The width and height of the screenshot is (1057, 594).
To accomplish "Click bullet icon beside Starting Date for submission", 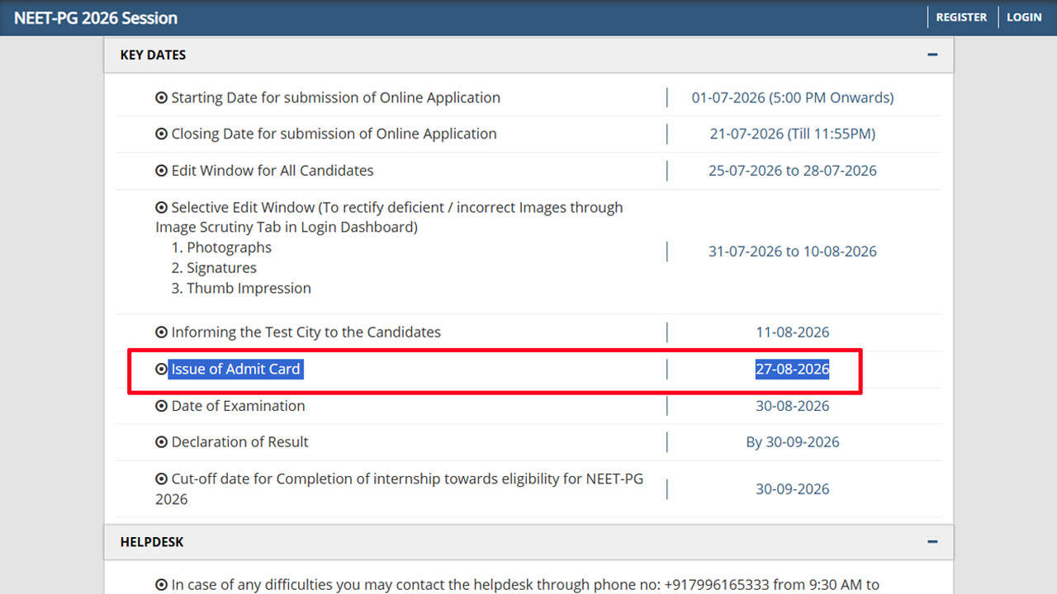I will pos(161,97).
